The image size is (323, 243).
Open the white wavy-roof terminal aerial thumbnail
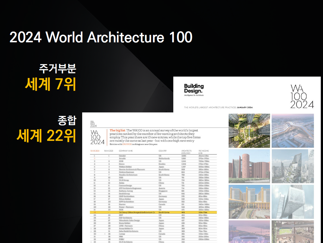click(293, 131)
